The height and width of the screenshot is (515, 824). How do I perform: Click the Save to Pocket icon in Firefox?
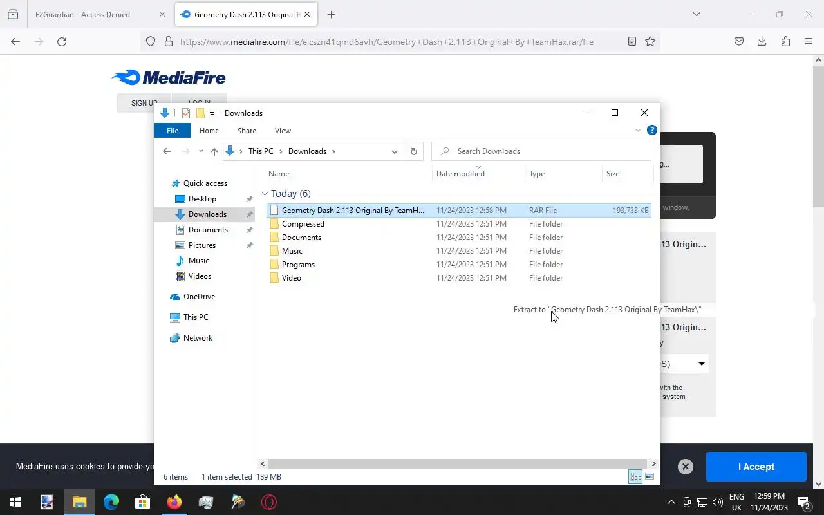[x=739, y=42]
